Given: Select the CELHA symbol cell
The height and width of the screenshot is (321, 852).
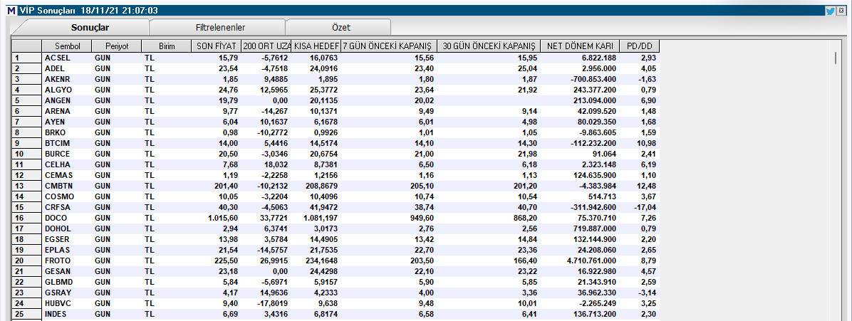Looking at the screenshot, I should pos(58,164).
